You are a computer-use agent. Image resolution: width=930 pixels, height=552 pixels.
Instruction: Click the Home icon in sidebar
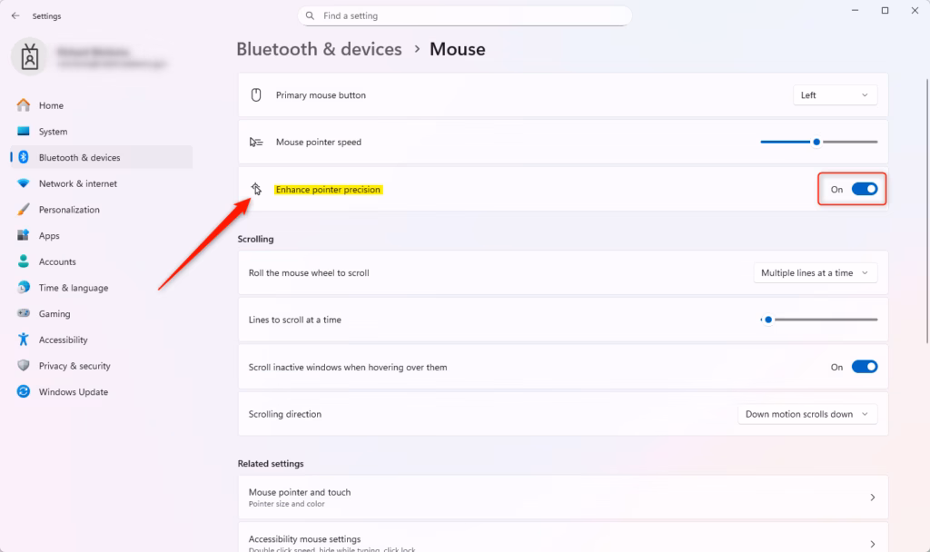pos(24,105)
